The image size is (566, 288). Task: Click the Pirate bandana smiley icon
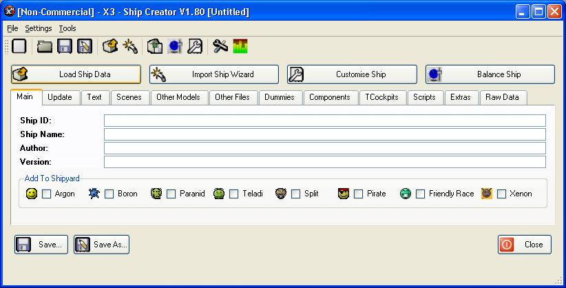click(344, 194)
